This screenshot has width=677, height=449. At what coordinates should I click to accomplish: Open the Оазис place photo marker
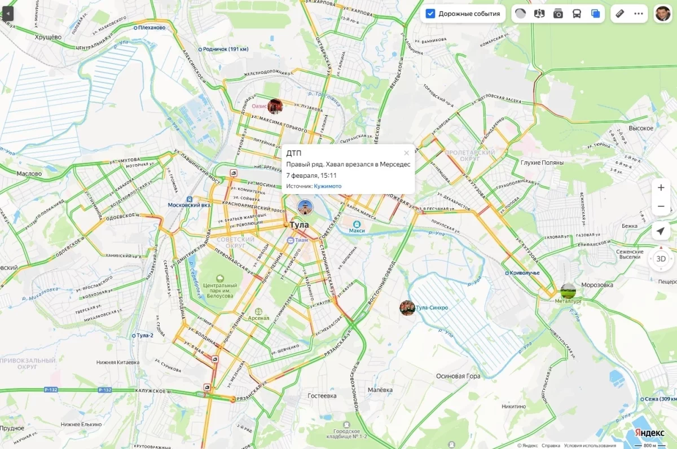point(275,106)
